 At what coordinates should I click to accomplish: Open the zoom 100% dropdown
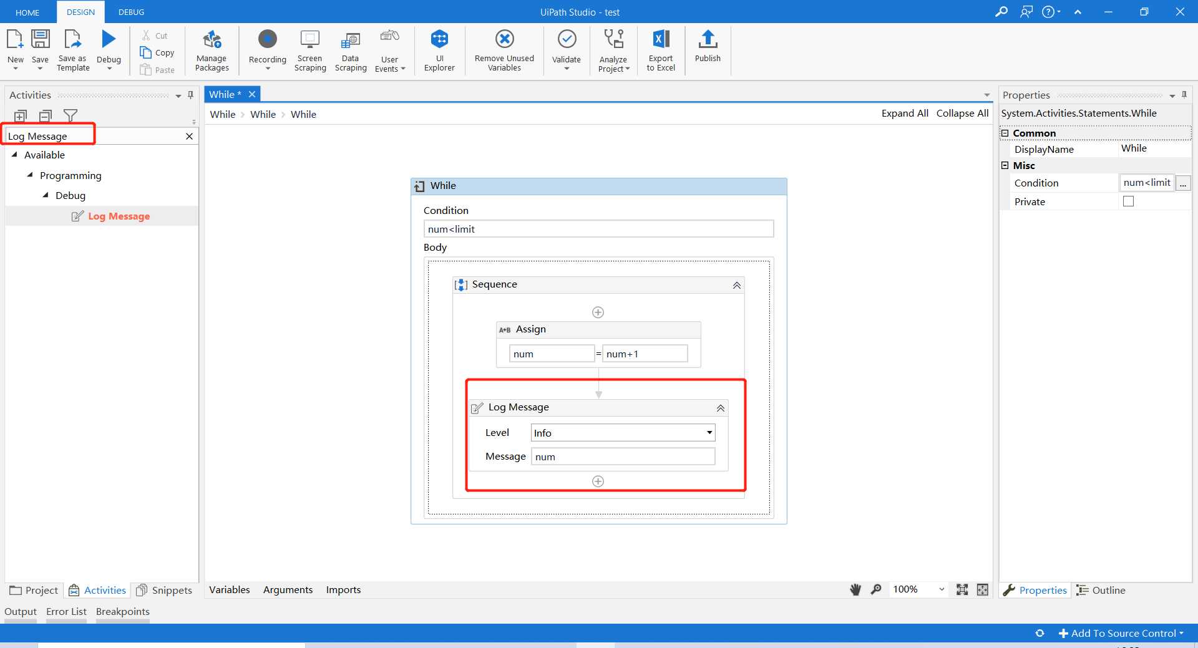942,589
